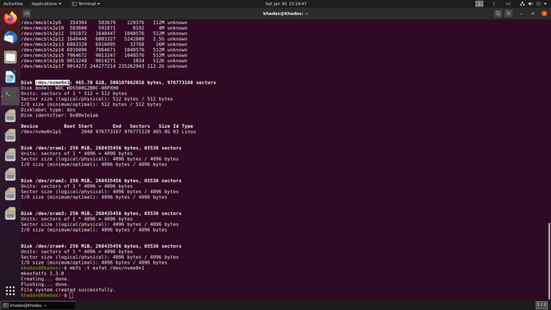The image size is (551, 310).
Task: Open LibreOffice Writer from the dock
Action: pos(10,77)
